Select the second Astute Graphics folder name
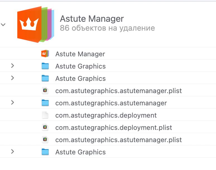 point(80,79)
